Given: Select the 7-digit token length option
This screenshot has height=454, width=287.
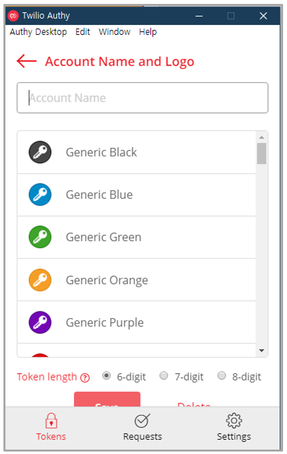Looking at the screenshot, I should (164, 375).
